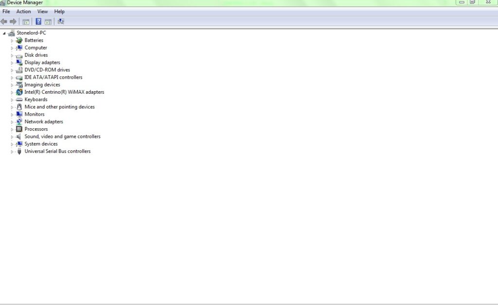Select the Universal Serial Bus controllers icon

point(19,151)
